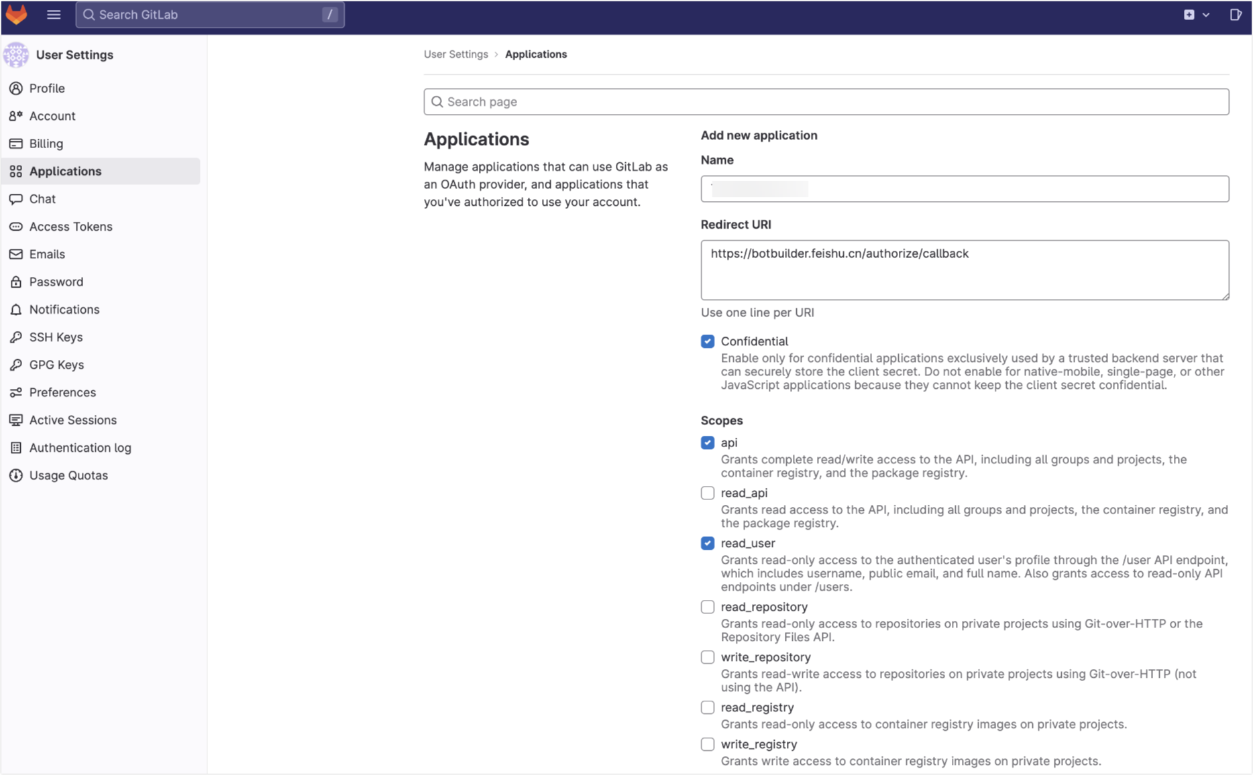Screen dimensions: 1253x775
Task: Click the Access Tokens eye icon
Action: 16,227
